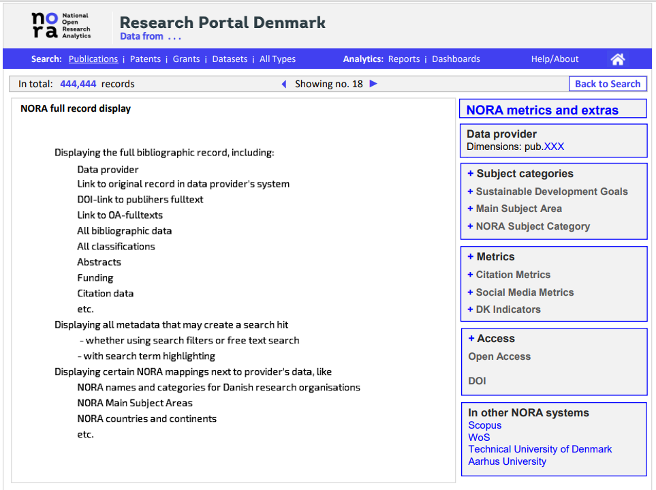
Task: Expand Sustainable Development Goals
Action: 471,192
